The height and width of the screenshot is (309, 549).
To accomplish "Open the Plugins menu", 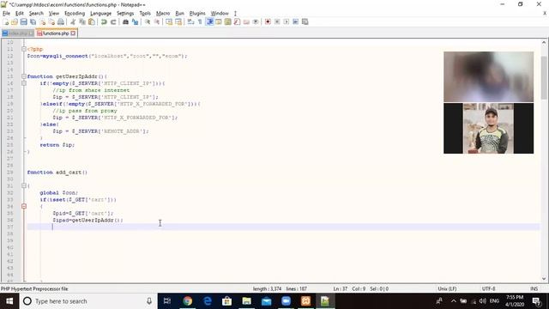I will tap(197, 14).
